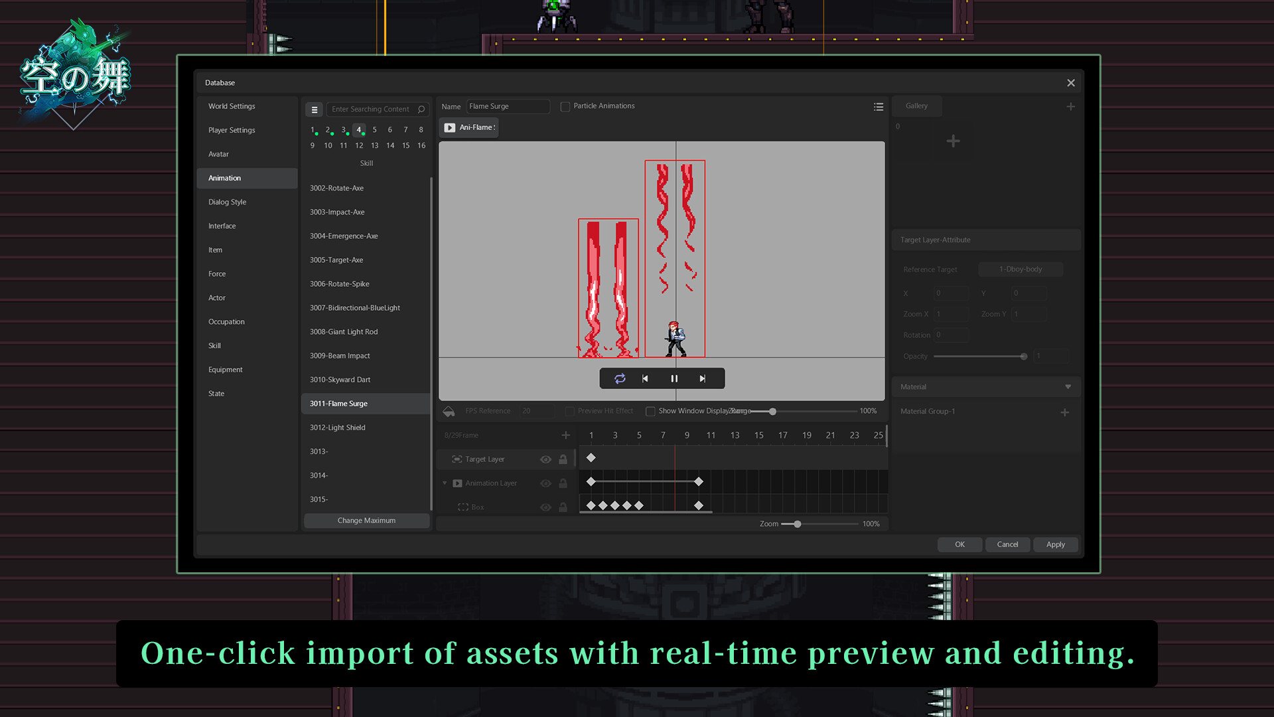Add new layer with timeline plus icon

point(565,436)
